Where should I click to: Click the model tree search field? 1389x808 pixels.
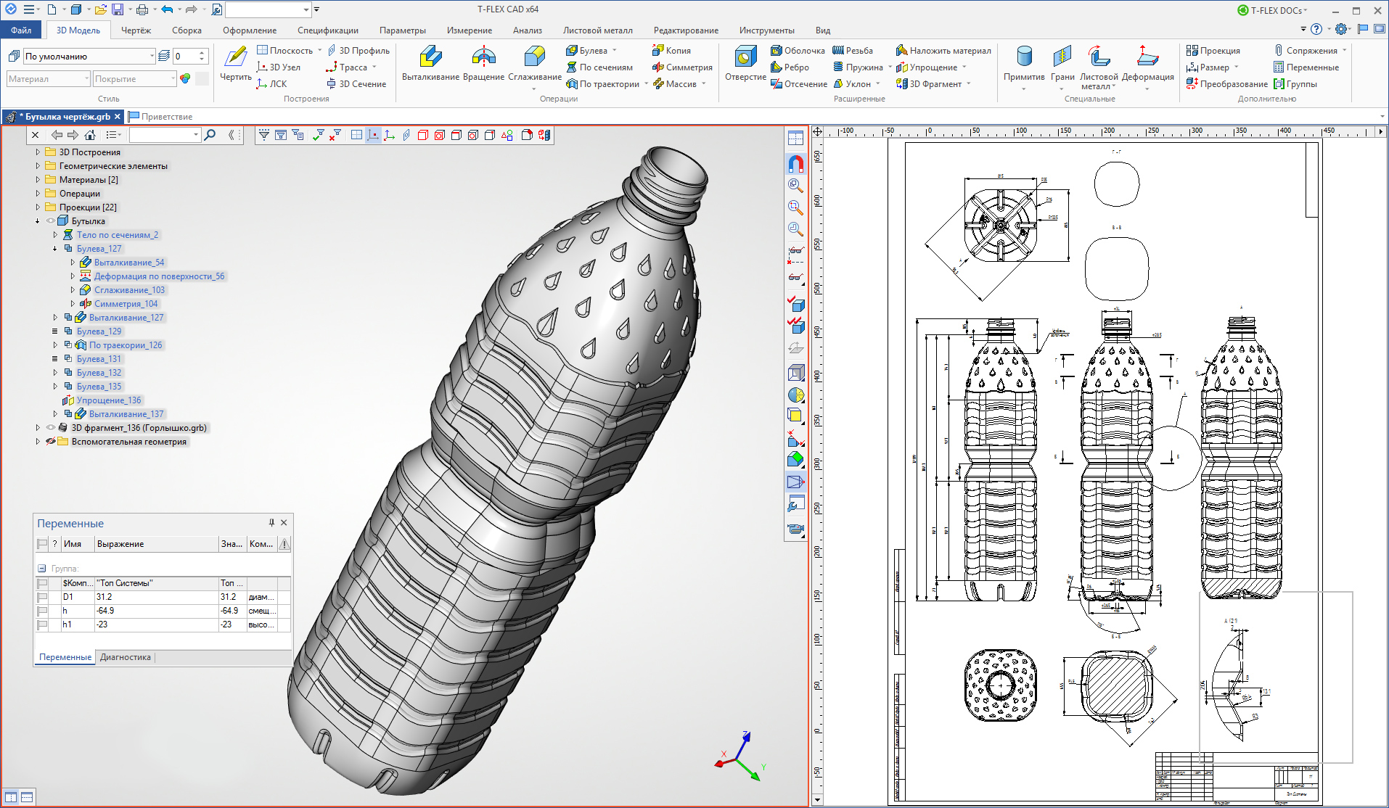click(x=165, y=135)
